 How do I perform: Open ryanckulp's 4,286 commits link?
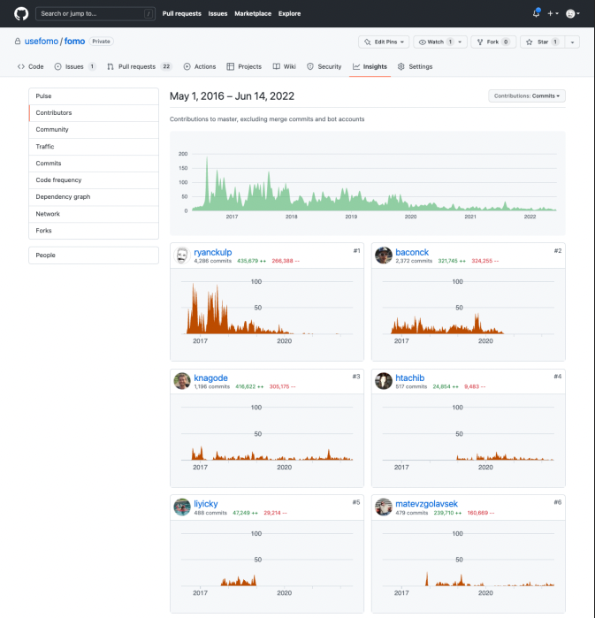coord(213,261)
